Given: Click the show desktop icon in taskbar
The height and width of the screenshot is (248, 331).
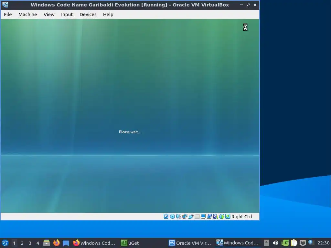Looking at the screenshot, I should (x=66, y=243).
